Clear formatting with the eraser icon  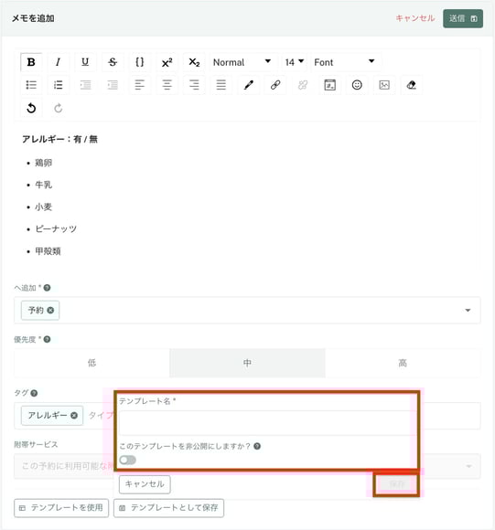coord(412,85)
